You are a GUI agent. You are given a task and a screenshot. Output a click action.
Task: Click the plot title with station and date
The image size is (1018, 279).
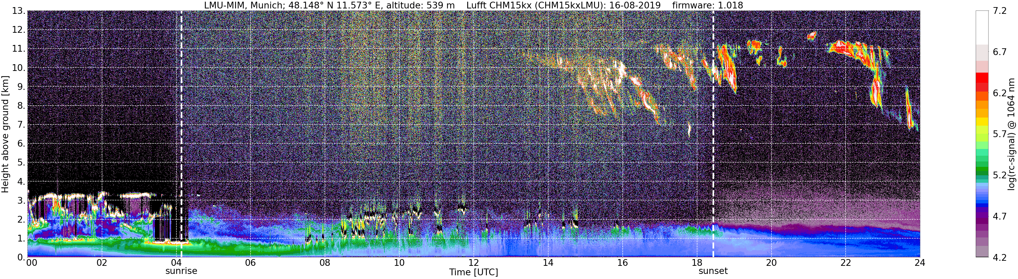point(473,5)
